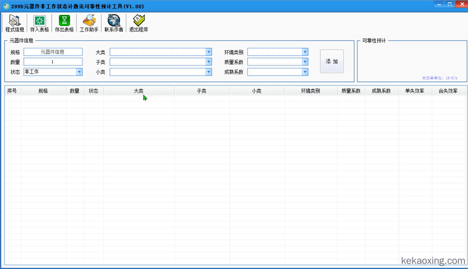468x269 pixels.
Task: Click the 存出表格 export table icon
Action: point(64,23)
